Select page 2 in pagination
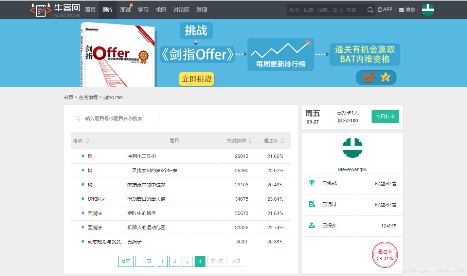 point(175,261)
